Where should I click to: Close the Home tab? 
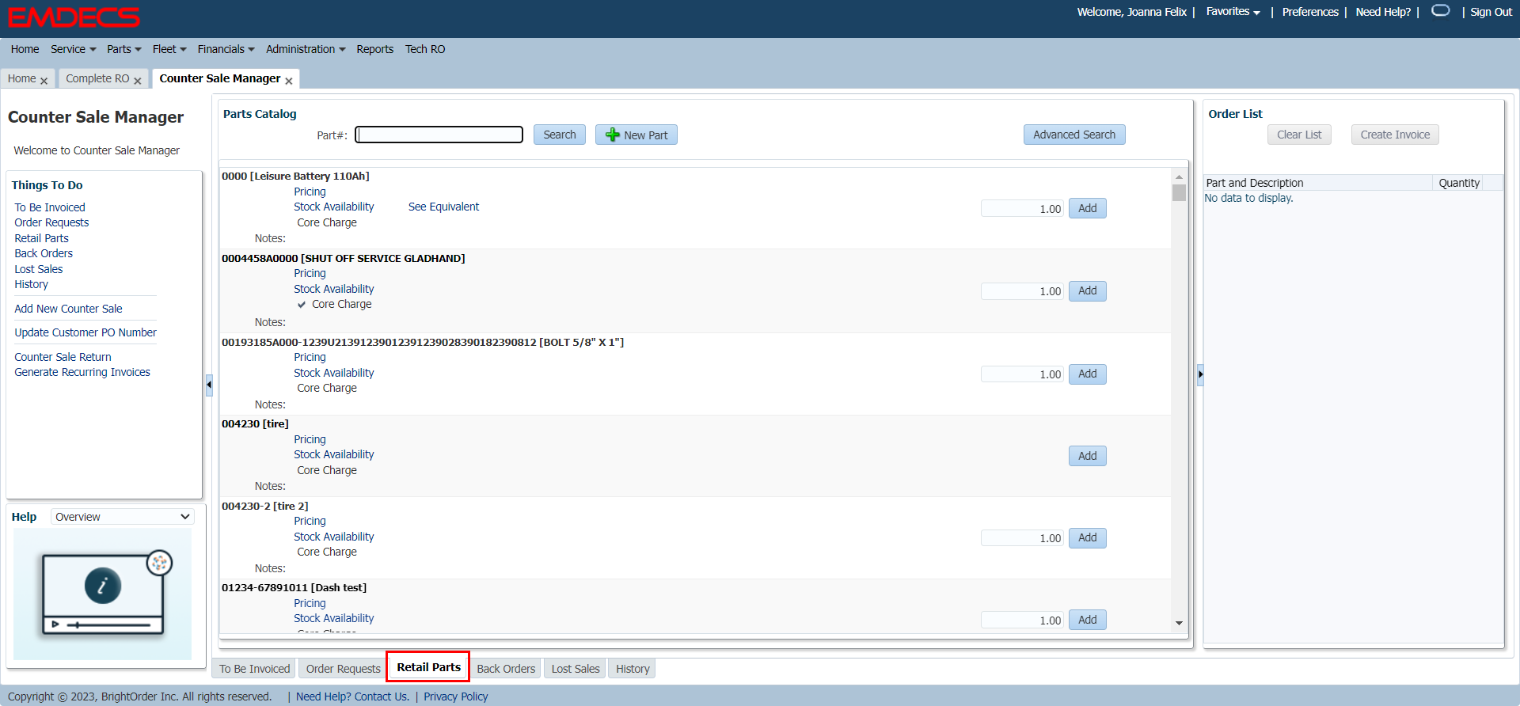[x=44, y=81]
